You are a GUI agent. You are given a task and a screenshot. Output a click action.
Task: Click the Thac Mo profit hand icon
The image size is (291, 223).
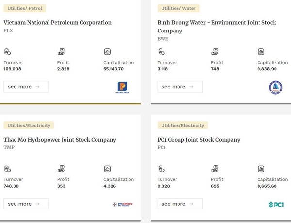click(x=61, y=169)
